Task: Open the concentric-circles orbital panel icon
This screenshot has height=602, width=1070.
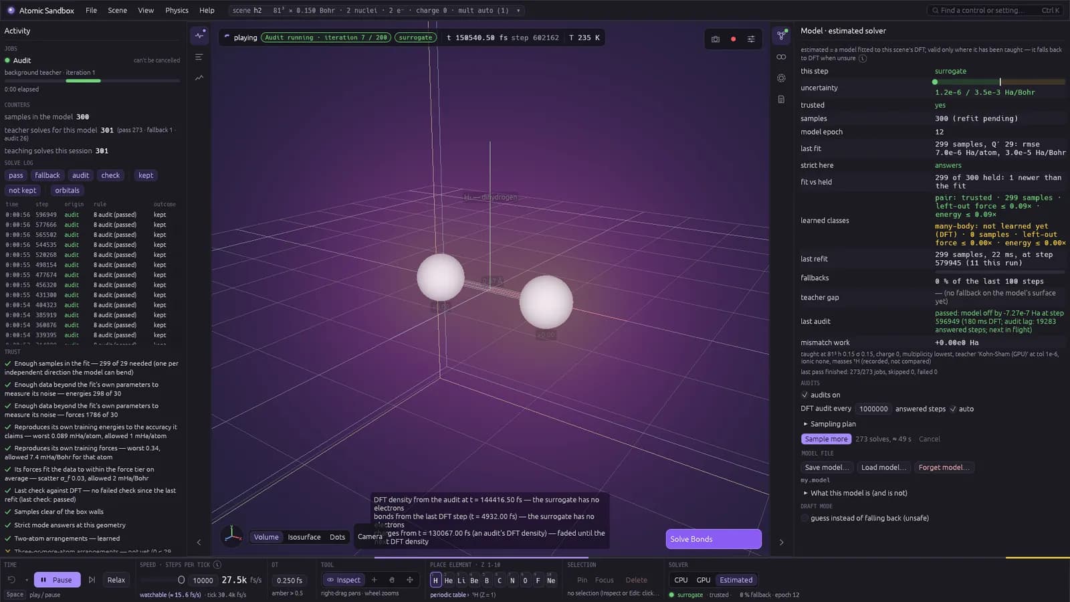Action: point(781,78)
